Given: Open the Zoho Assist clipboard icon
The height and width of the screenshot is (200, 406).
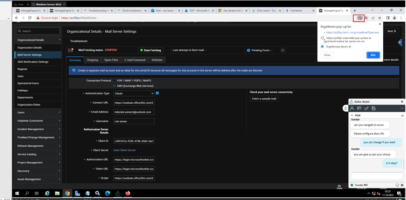Looking at the screenshot, I should 373,108.
